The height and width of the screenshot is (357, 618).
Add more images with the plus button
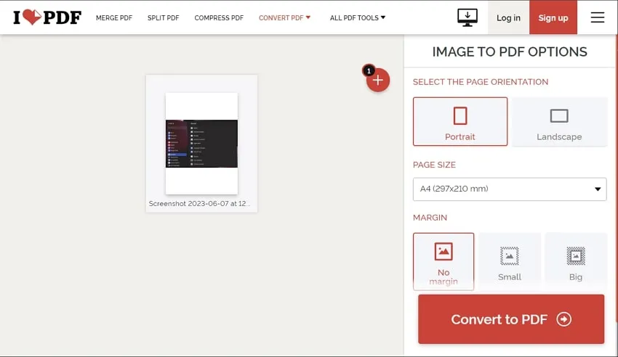377,81
